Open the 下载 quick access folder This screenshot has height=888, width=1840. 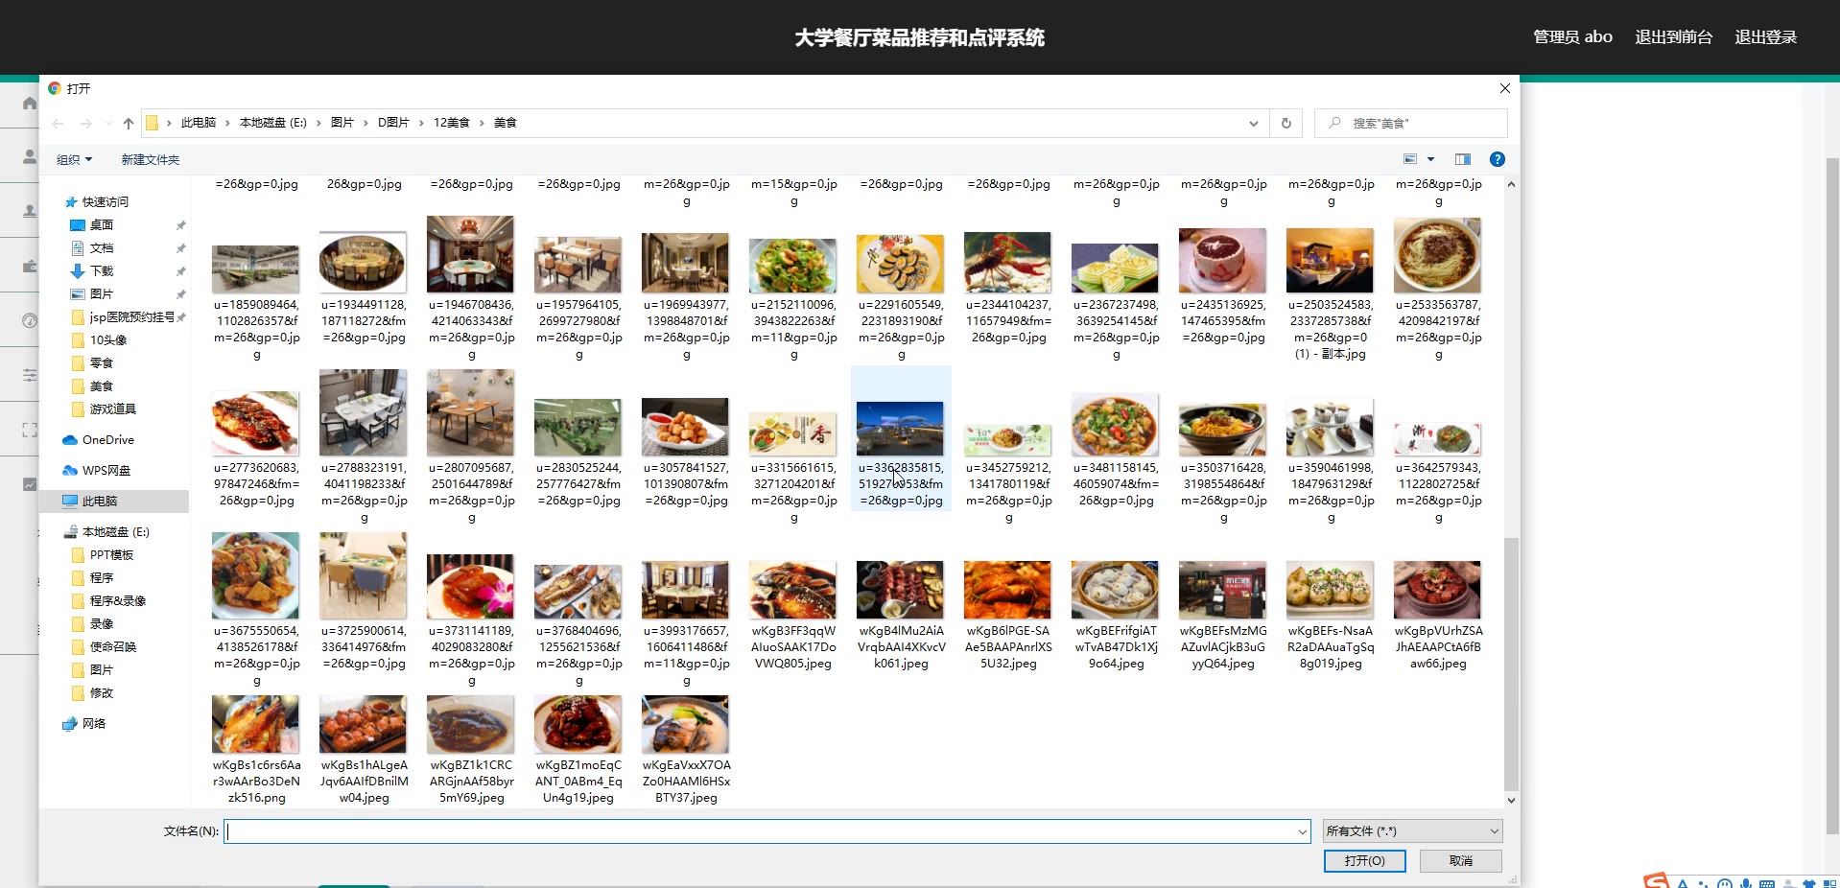101,271
